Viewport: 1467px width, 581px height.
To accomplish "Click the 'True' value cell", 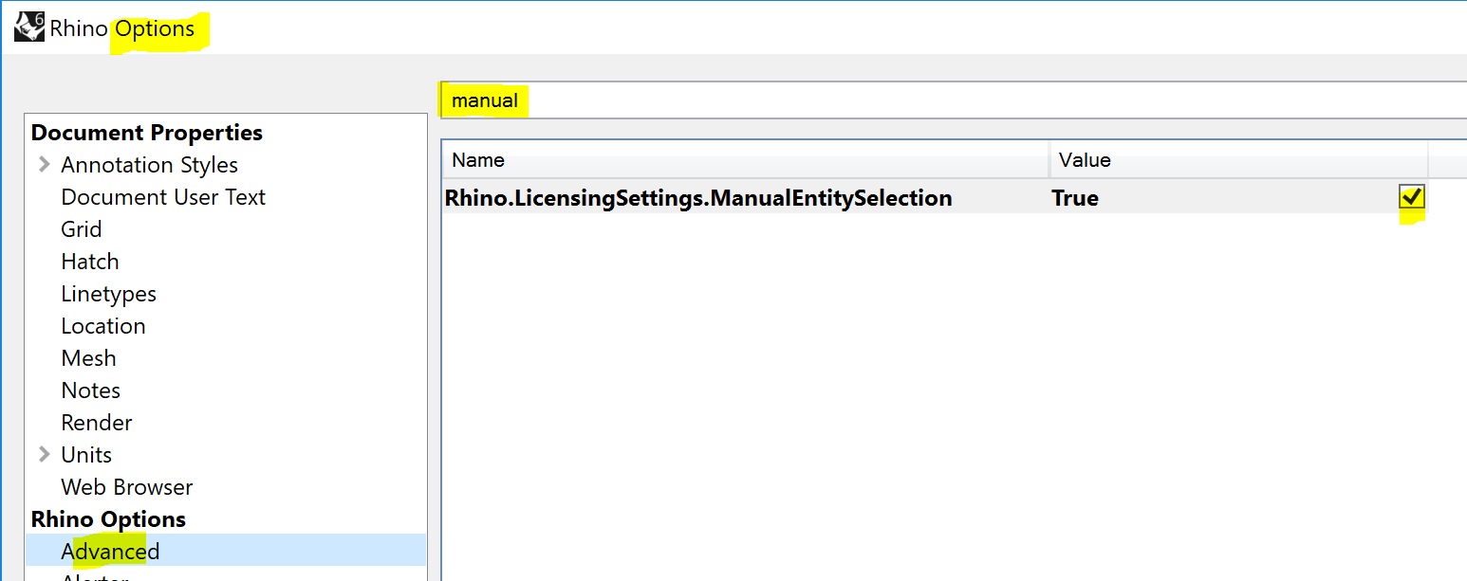I will 1075,198.
